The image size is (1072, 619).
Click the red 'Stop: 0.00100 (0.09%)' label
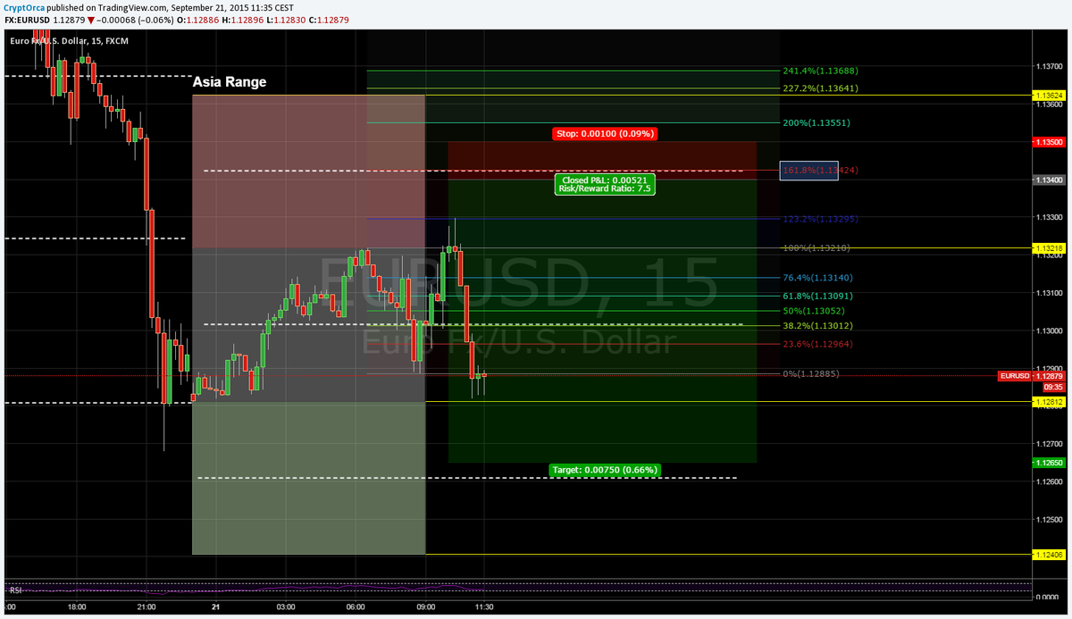tap(605, 133)
